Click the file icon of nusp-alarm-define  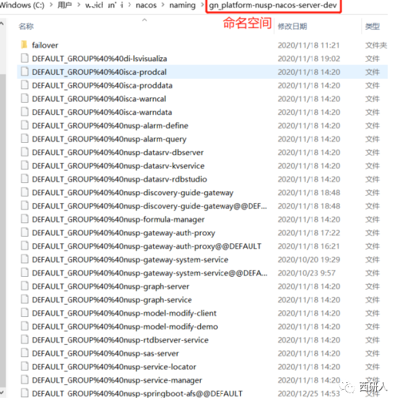pos(24,125)
